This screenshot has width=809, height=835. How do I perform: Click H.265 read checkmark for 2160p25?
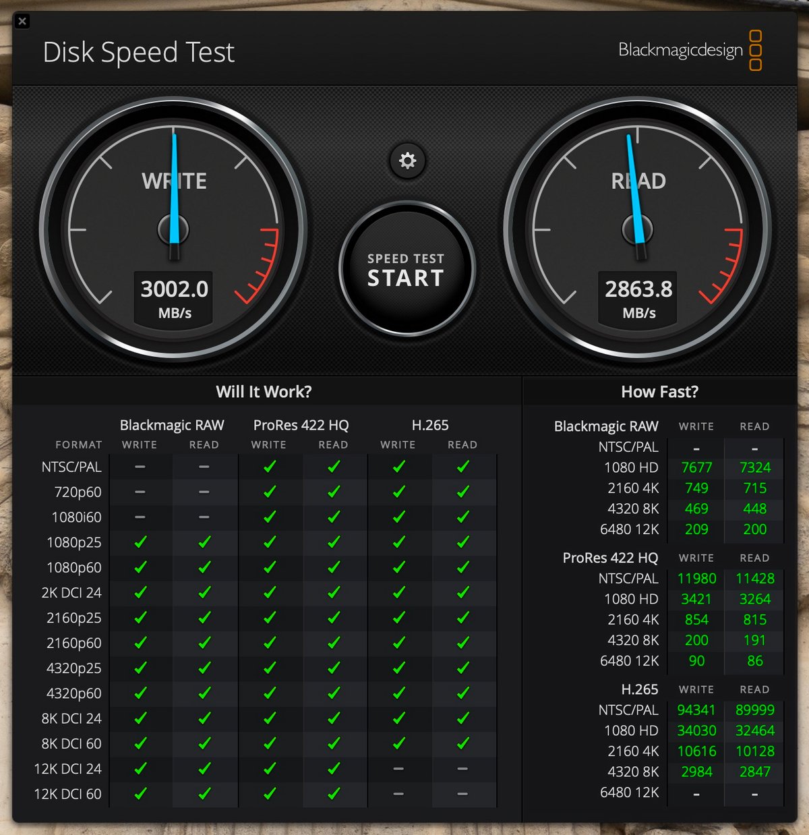coord(462,617)
